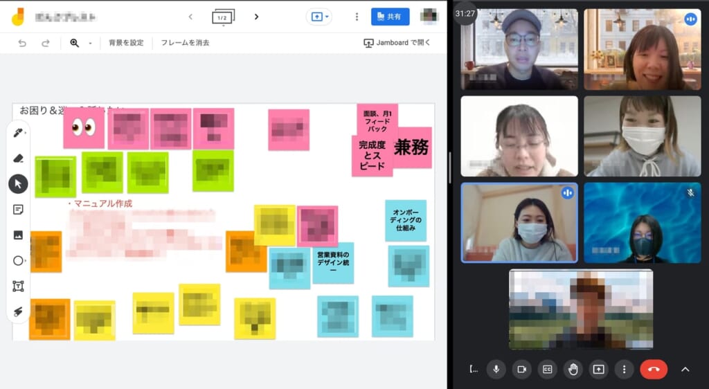Select the オンボーディングの仕組み sticky note
Image resolution: width=709 pixels, height=389 pixels.
[x=406, y=221]
